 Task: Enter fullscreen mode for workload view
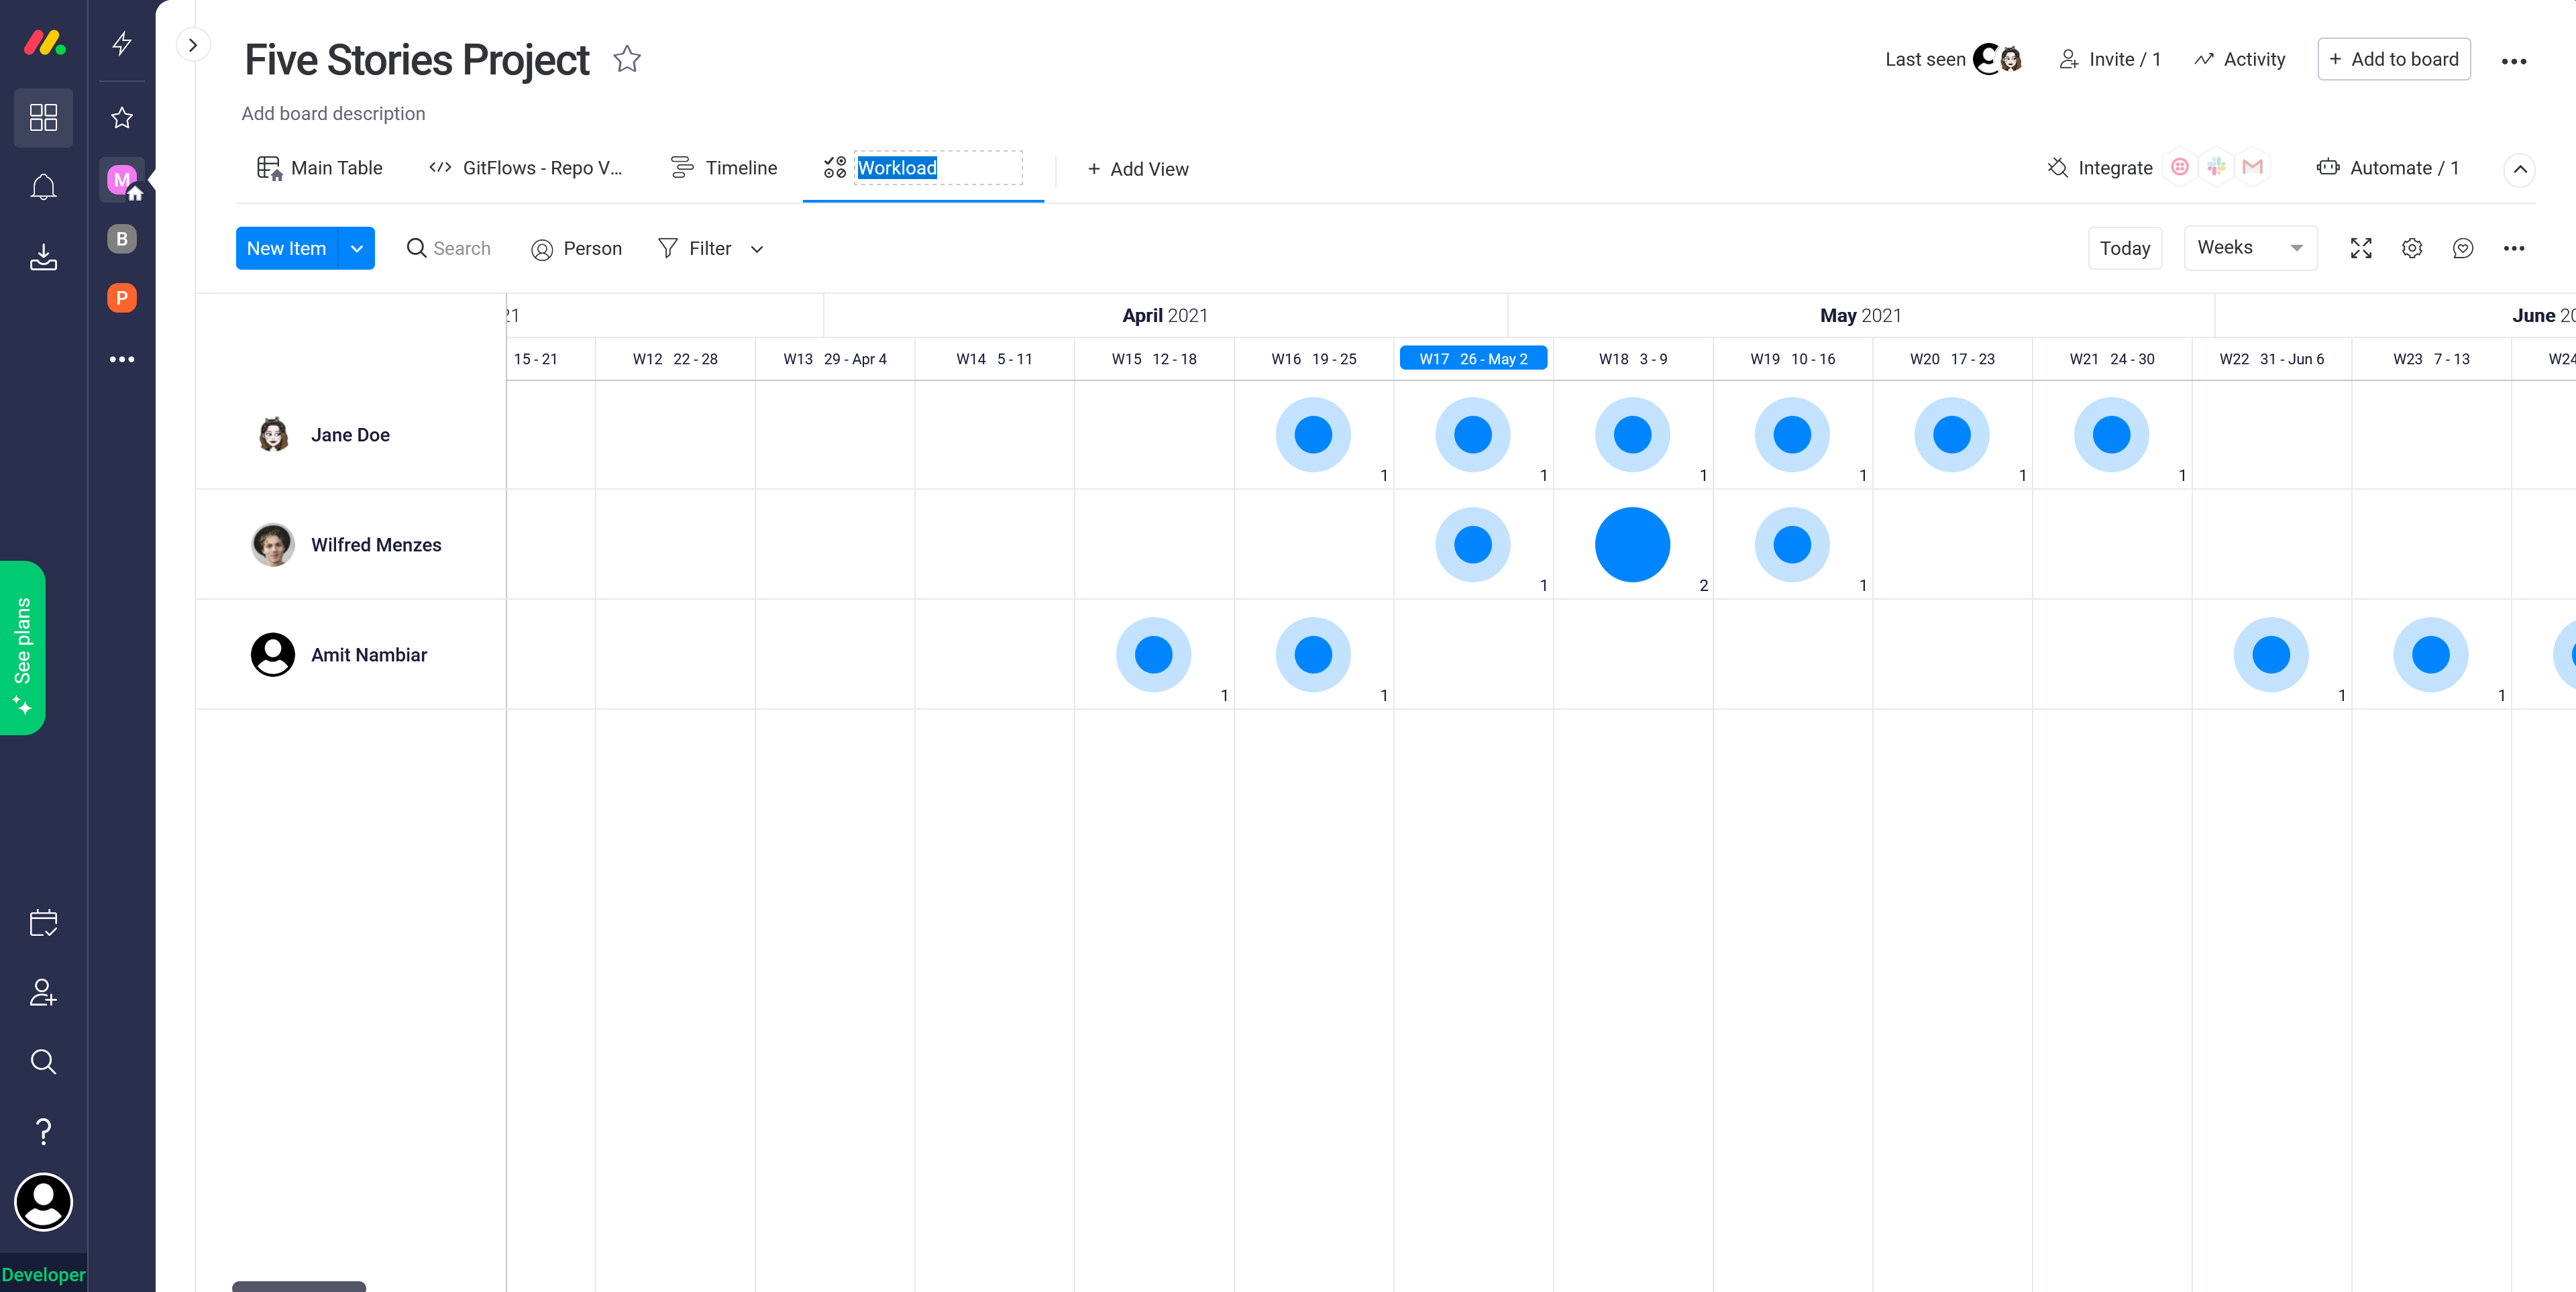pos(2360,248)
